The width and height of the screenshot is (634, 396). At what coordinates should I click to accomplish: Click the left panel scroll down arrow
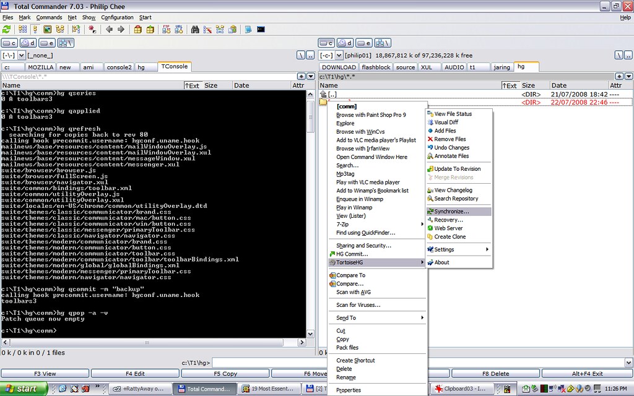(x=311, y=334)
